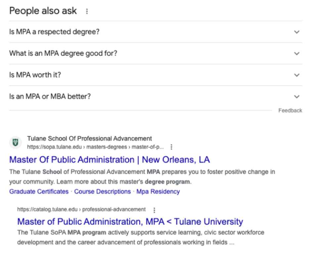Click the sopa.tulane.edu URL breadcrumb

tap(95, 147)
